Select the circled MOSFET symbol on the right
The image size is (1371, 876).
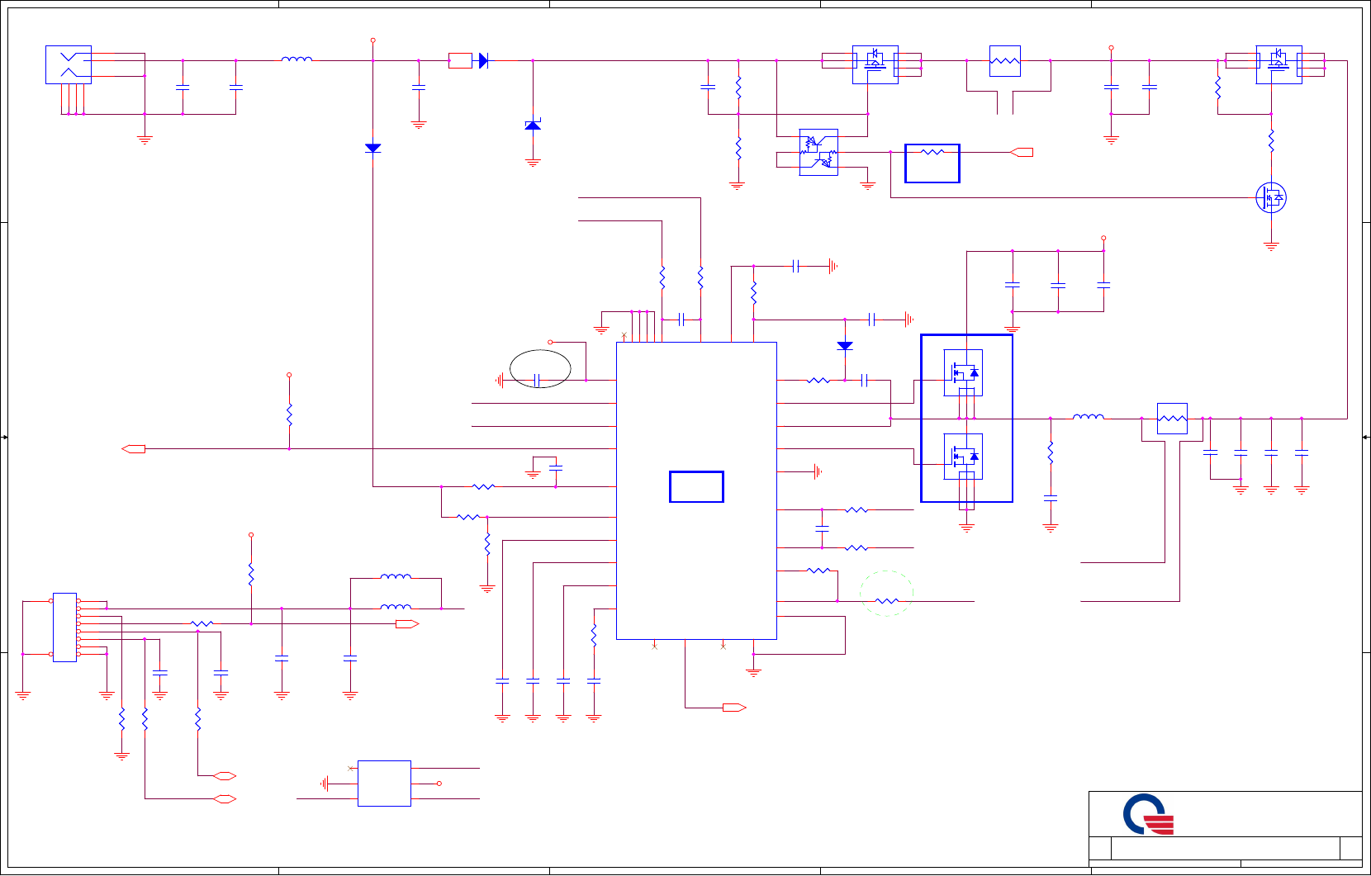point(1271,197)
